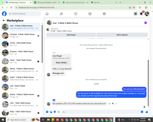Open the emoji picker in message box
Image resolution: width=153 pixels, height=122 pixels.
point(142,112)
